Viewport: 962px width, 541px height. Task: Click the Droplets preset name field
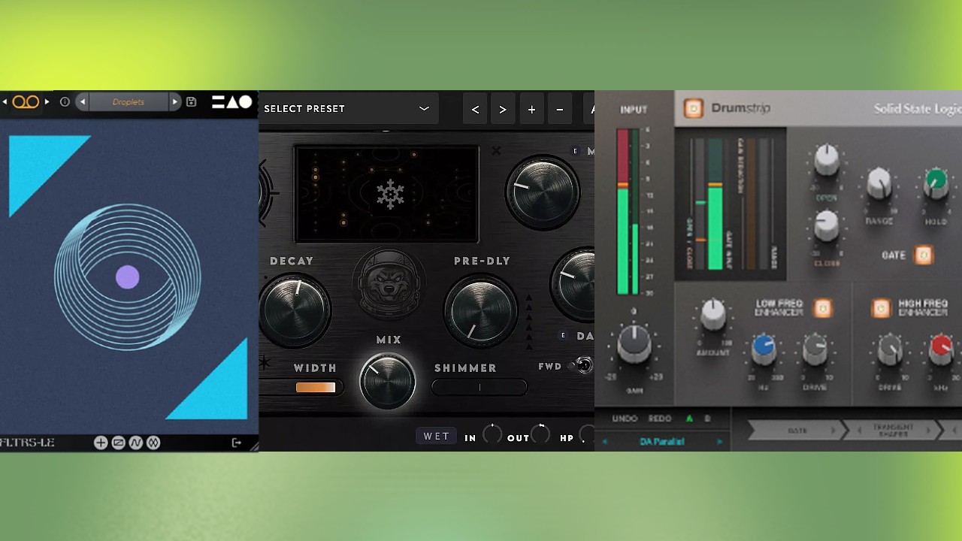coord(129,101)
